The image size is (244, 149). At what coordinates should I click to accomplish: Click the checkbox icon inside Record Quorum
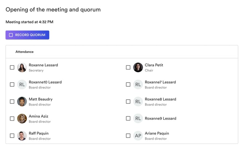point(11,35)
